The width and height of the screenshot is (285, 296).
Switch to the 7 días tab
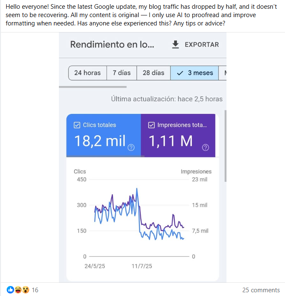pos(122,73)
